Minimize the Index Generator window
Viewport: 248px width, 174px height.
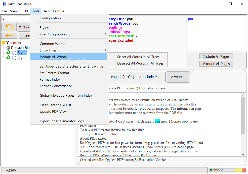coord(219,4)
